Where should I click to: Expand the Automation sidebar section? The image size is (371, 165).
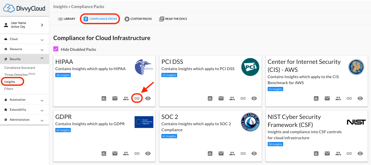point(25,100)
